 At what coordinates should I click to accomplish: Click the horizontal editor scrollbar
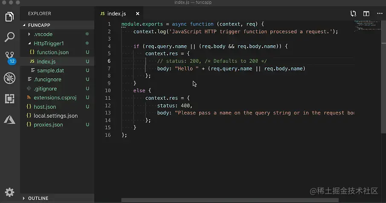tap(230, 200)
